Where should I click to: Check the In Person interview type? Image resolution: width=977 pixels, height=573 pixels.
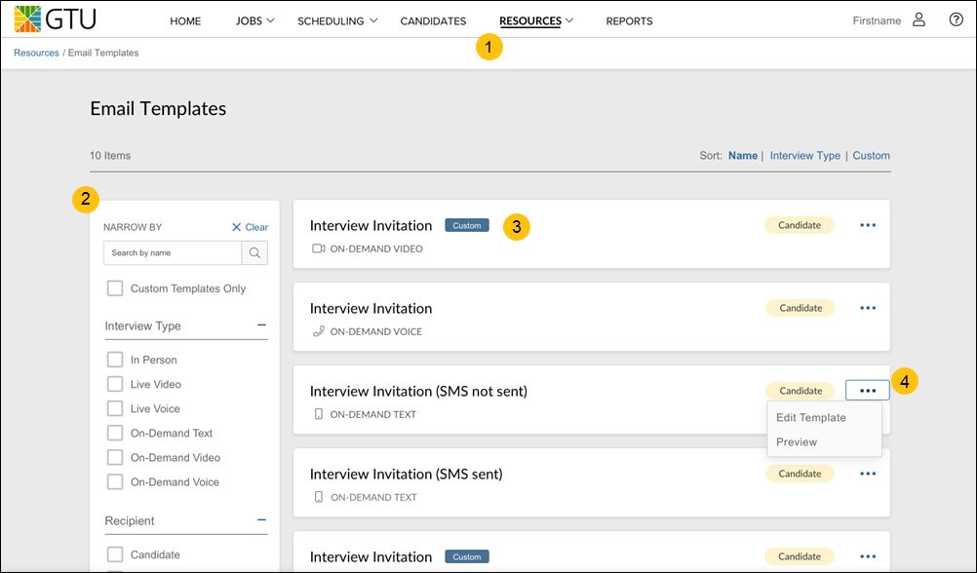tap(115, 360)
